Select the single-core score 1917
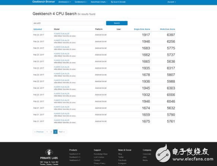Screen dimensions: 217x166 (x=146, y=35)
